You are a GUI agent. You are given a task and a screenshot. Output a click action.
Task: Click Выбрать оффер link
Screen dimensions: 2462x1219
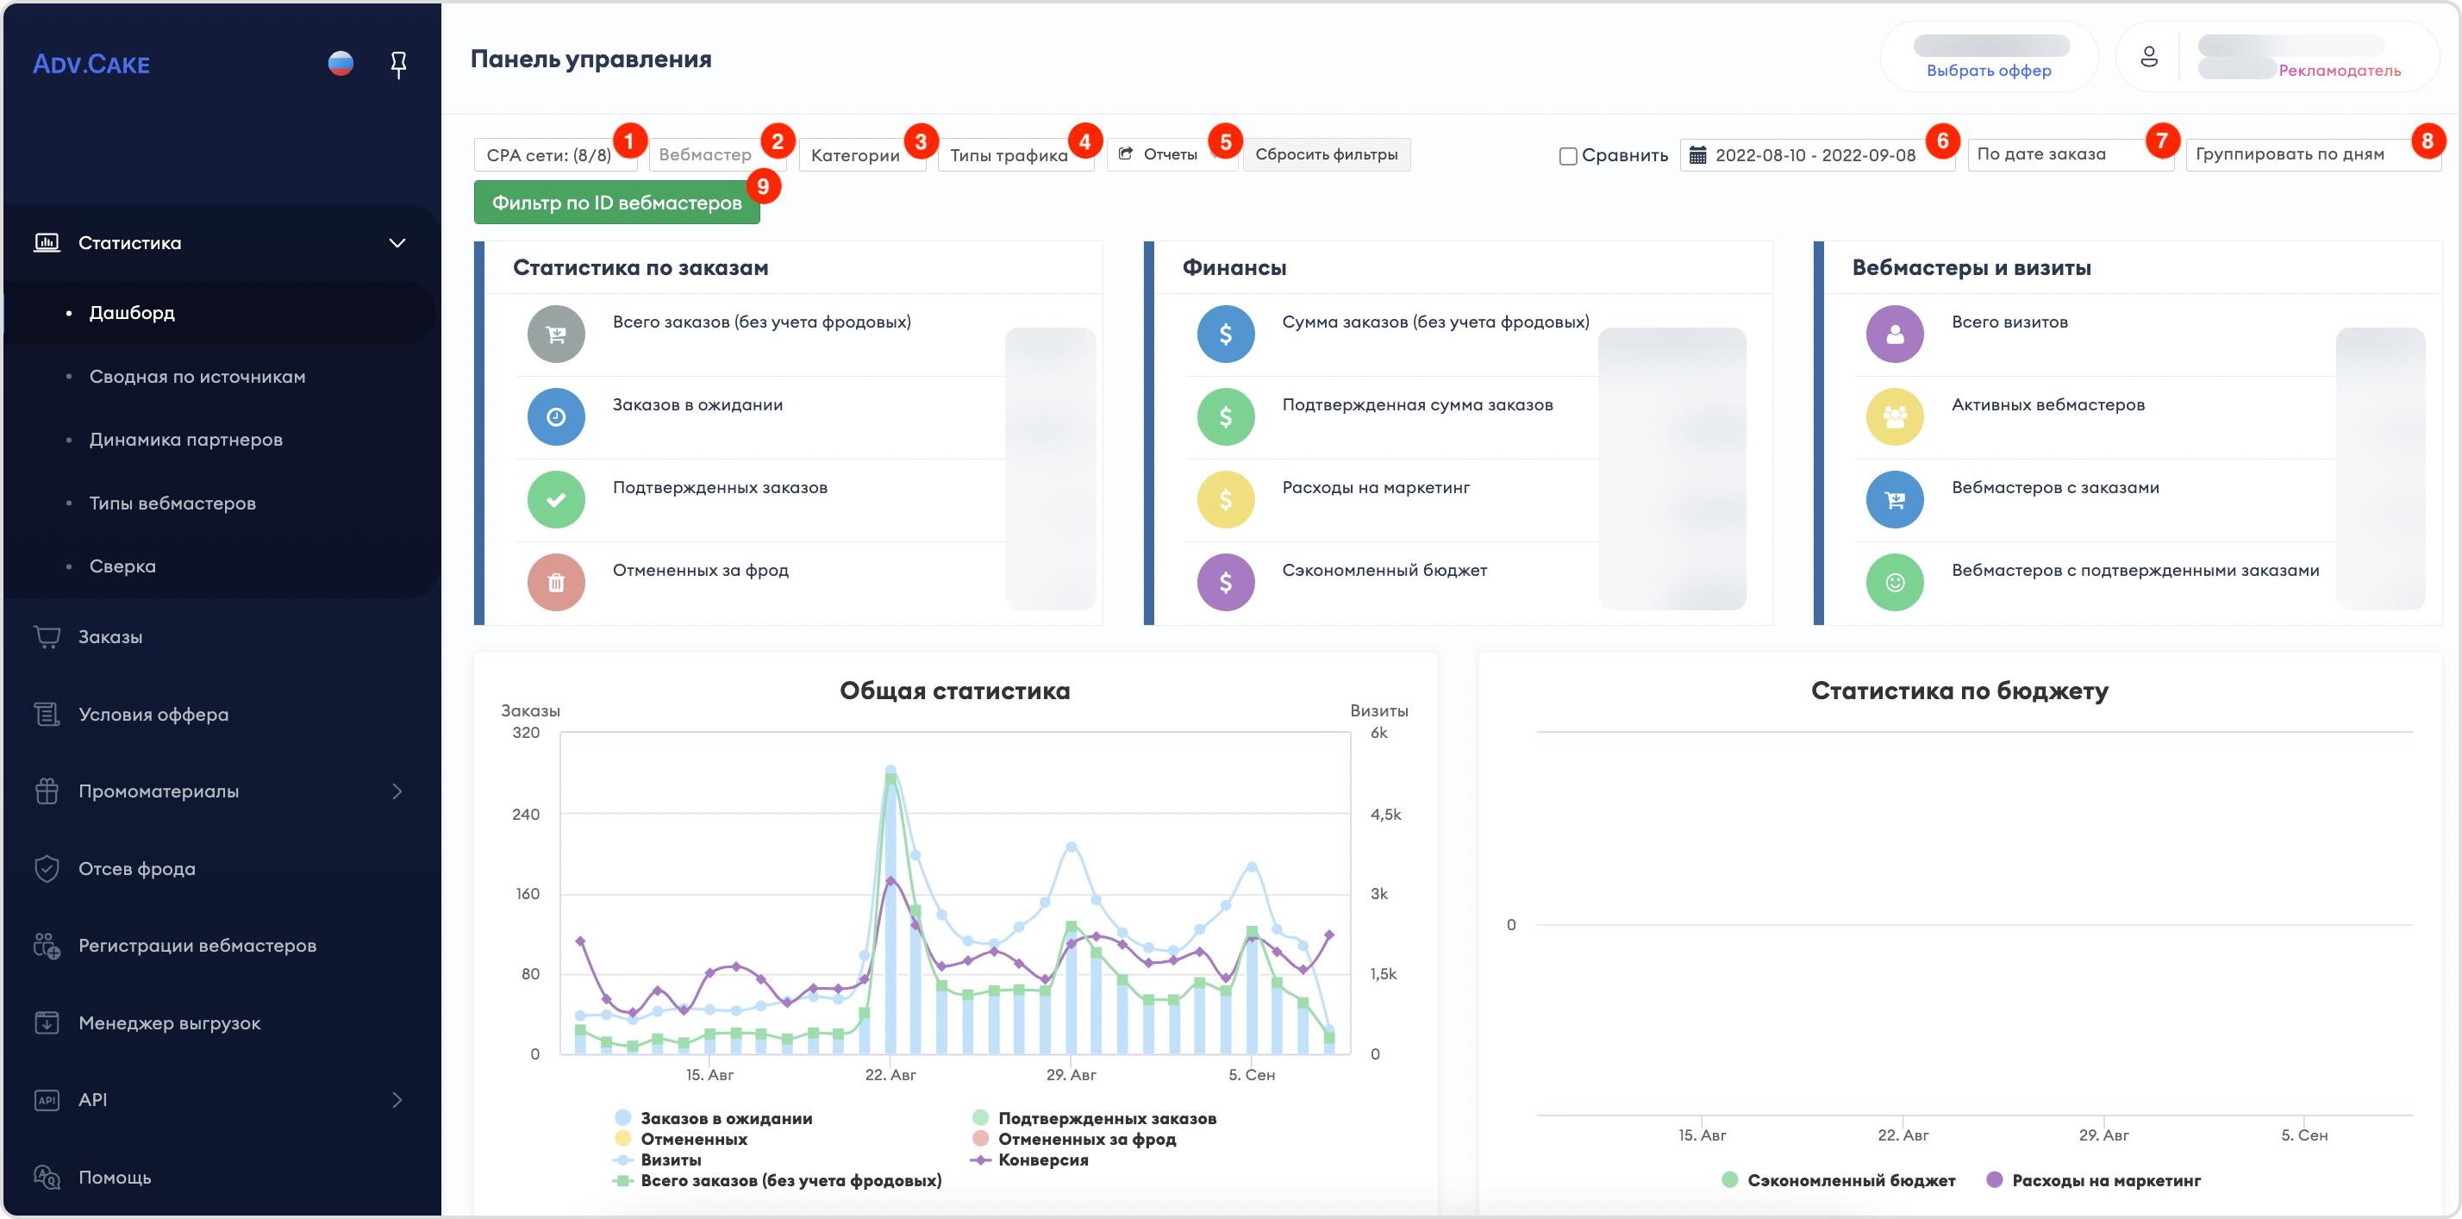1988,71
